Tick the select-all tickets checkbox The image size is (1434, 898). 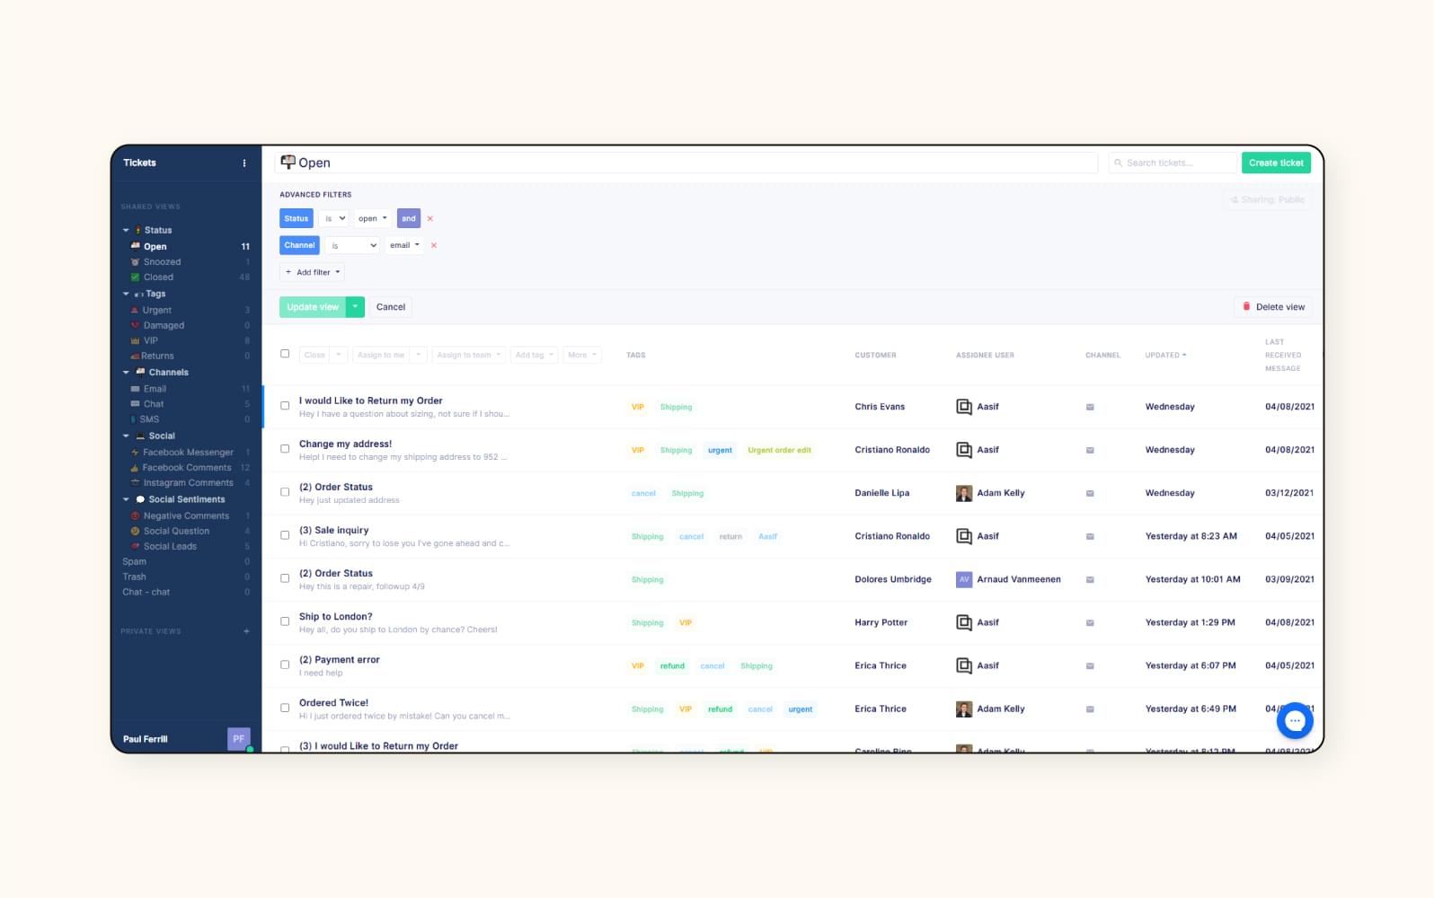click(x=285, y=354)
